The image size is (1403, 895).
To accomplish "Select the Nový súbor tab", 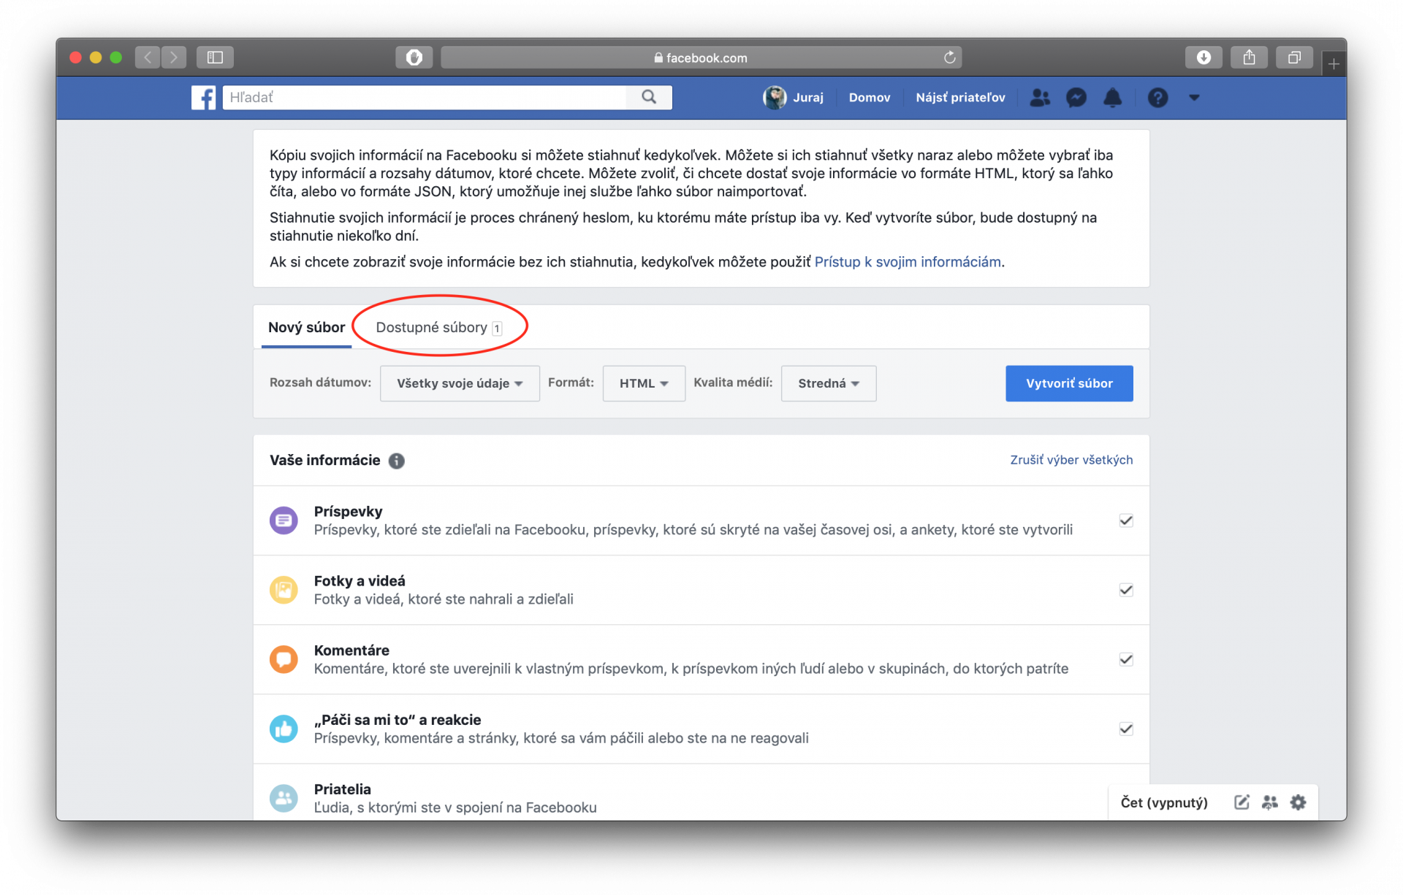I will (306, 327).
